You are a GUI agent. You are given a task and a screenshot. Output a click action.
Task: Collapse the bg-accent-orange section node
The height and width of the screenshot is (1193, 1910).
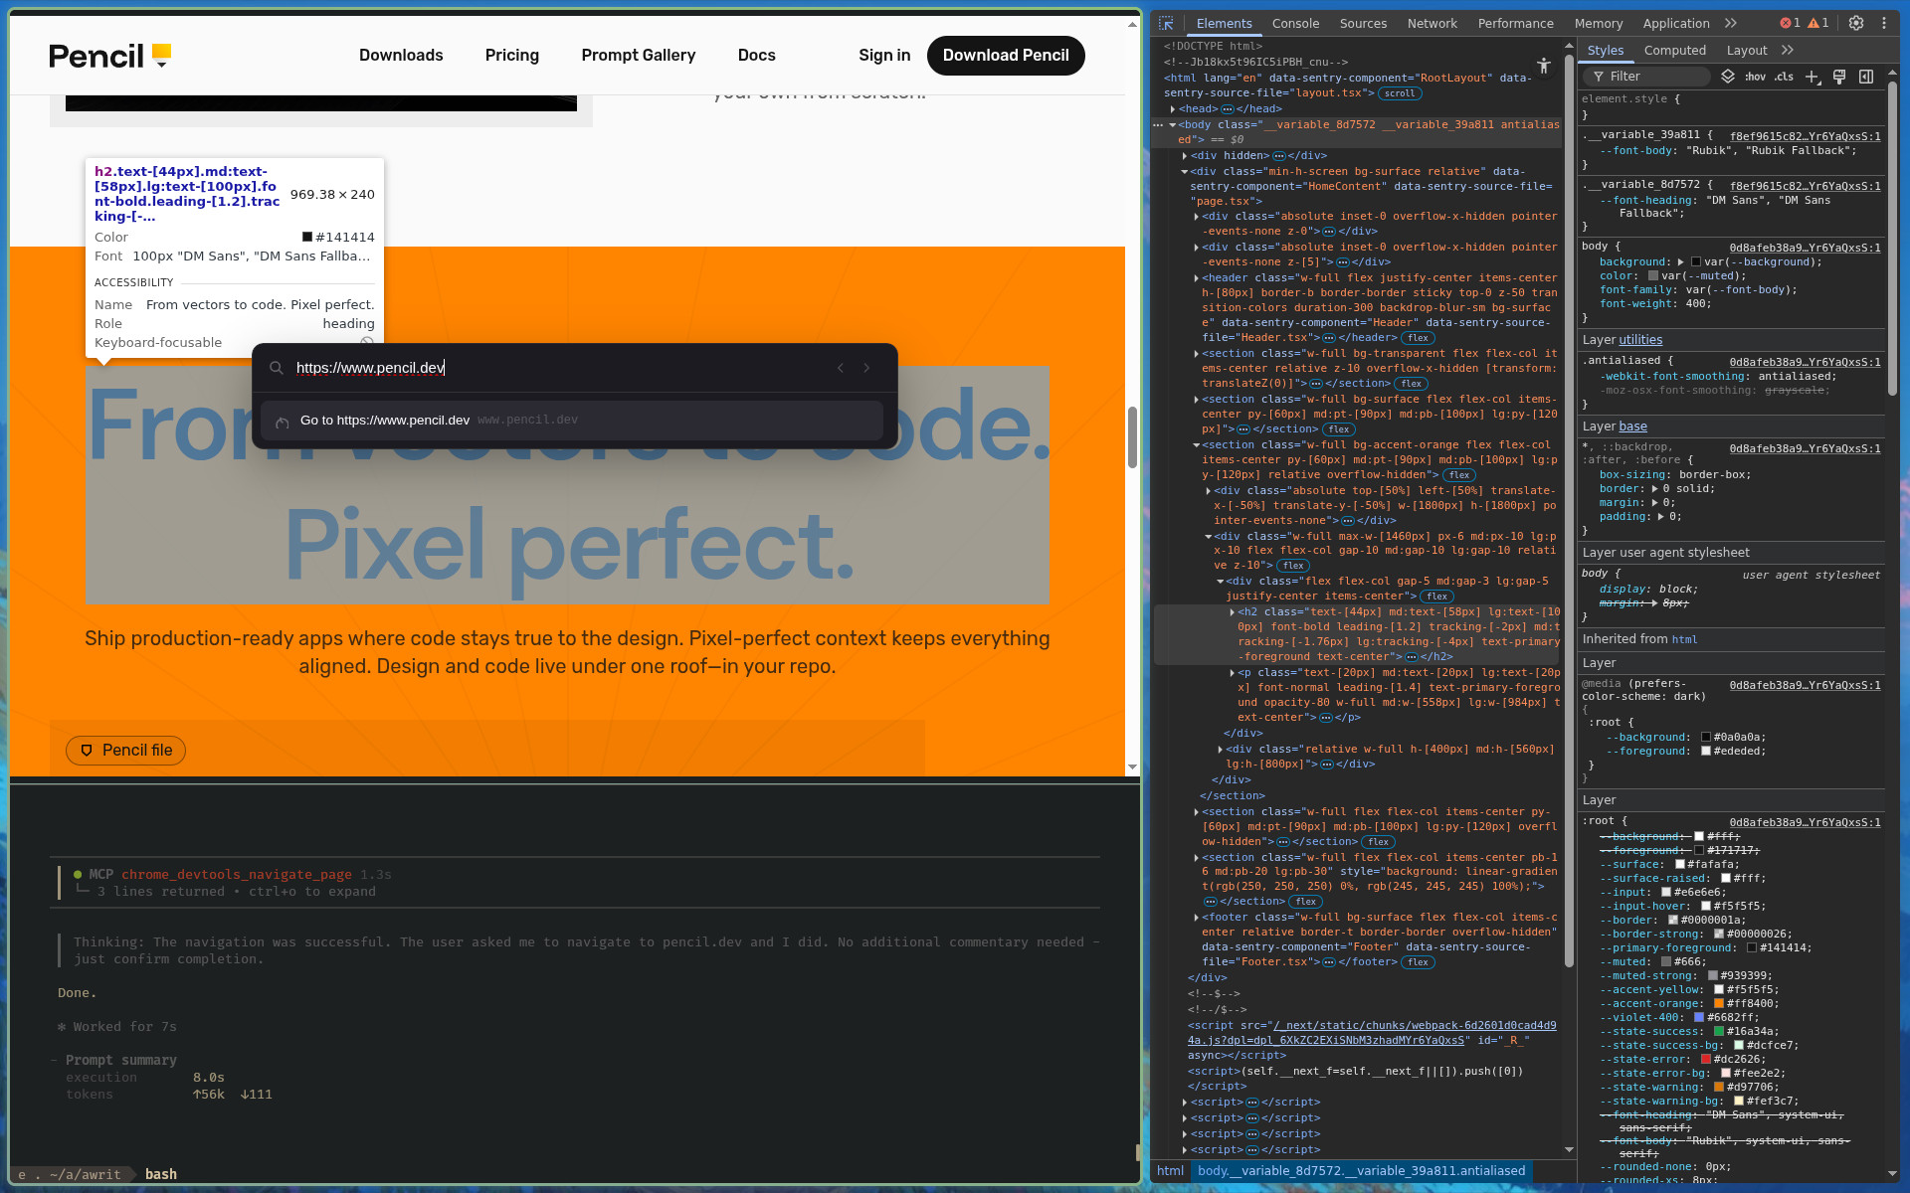coord(1197,445)
